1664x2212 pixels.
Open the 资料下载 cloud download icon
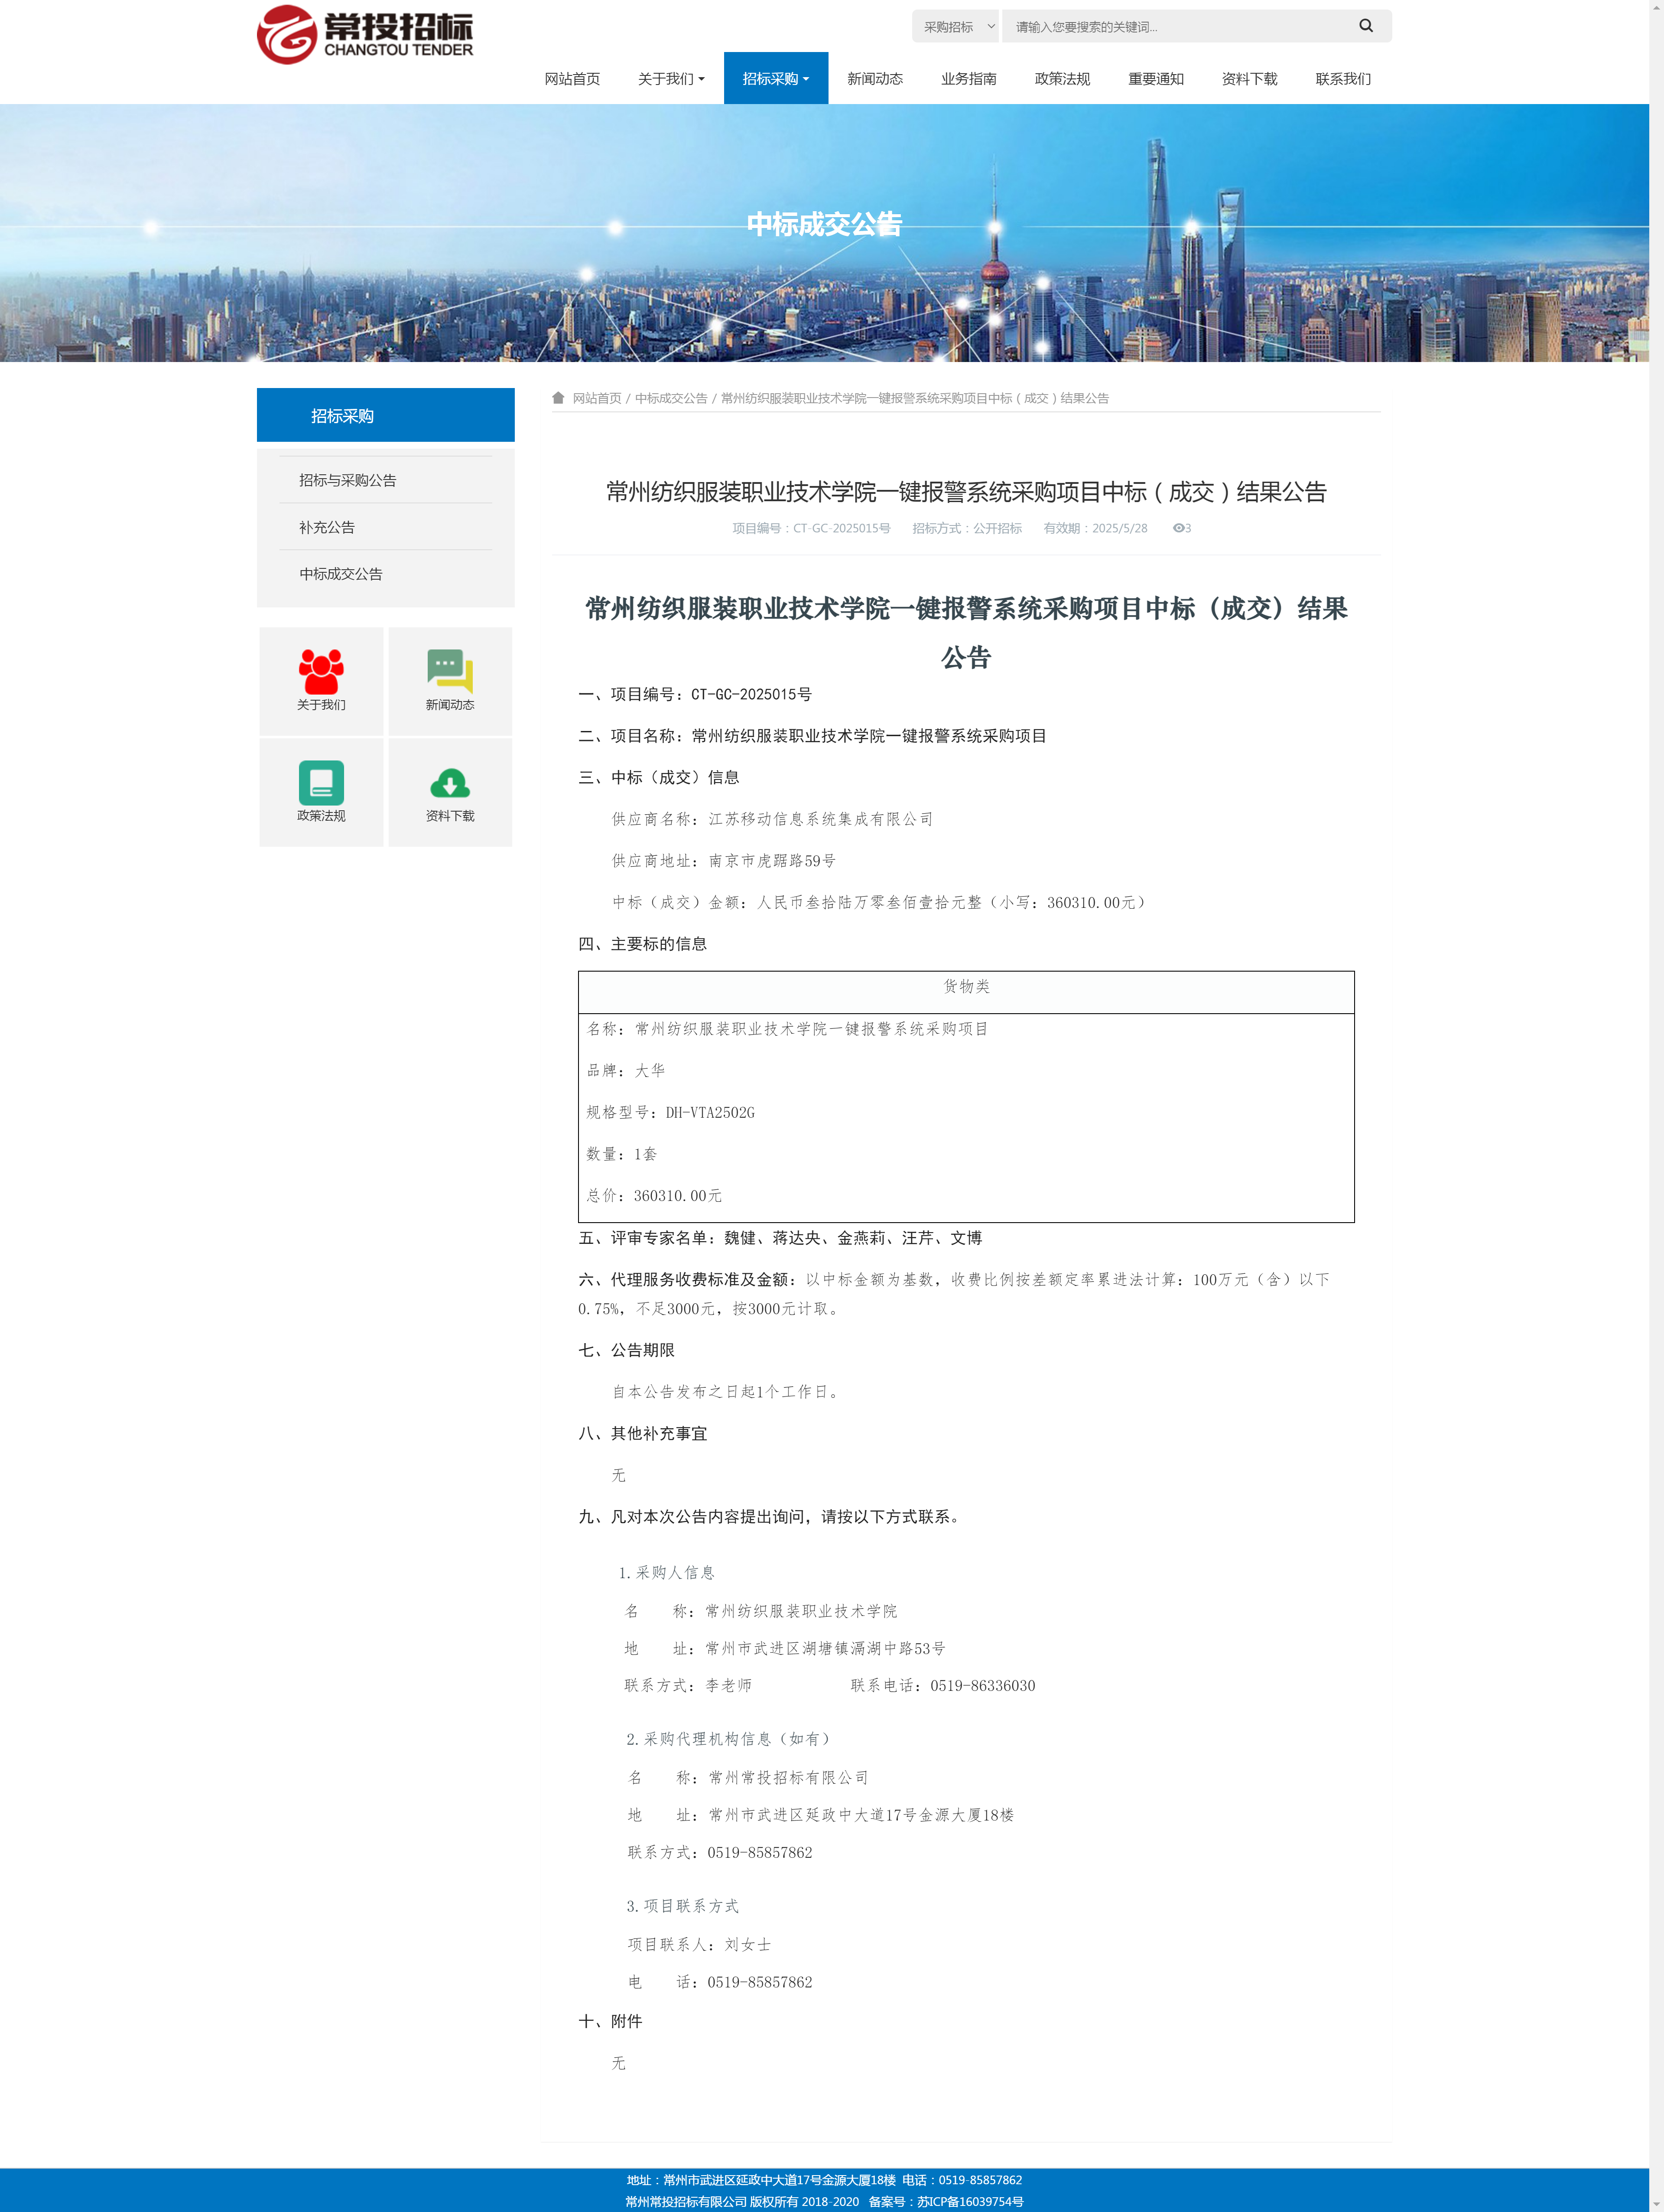tap(450, 782)
